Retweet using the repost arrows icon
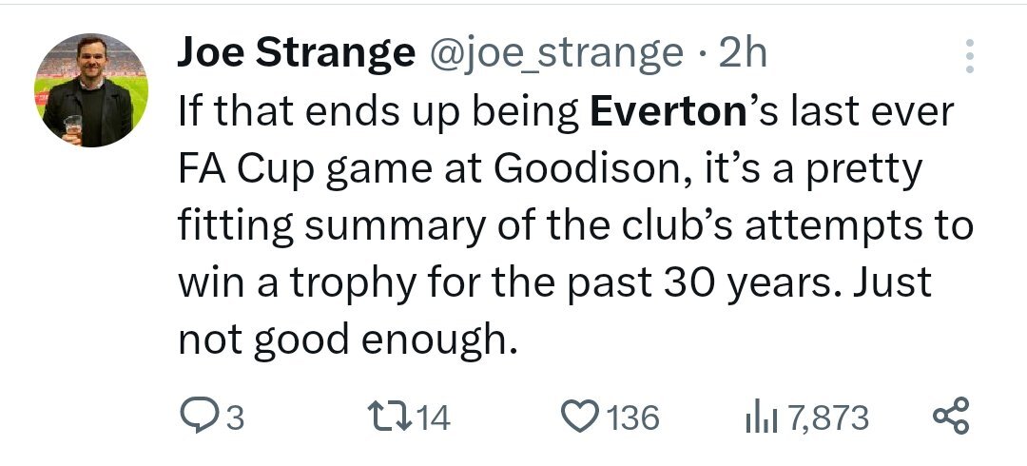 pyautogui.click(x=390, y=417)
